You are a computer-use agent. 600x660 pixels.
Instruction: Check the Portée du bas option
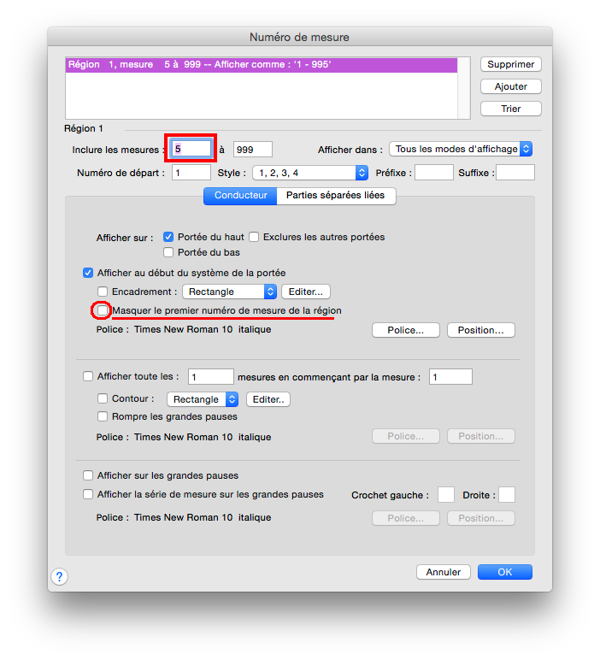[x=168, y=252]
